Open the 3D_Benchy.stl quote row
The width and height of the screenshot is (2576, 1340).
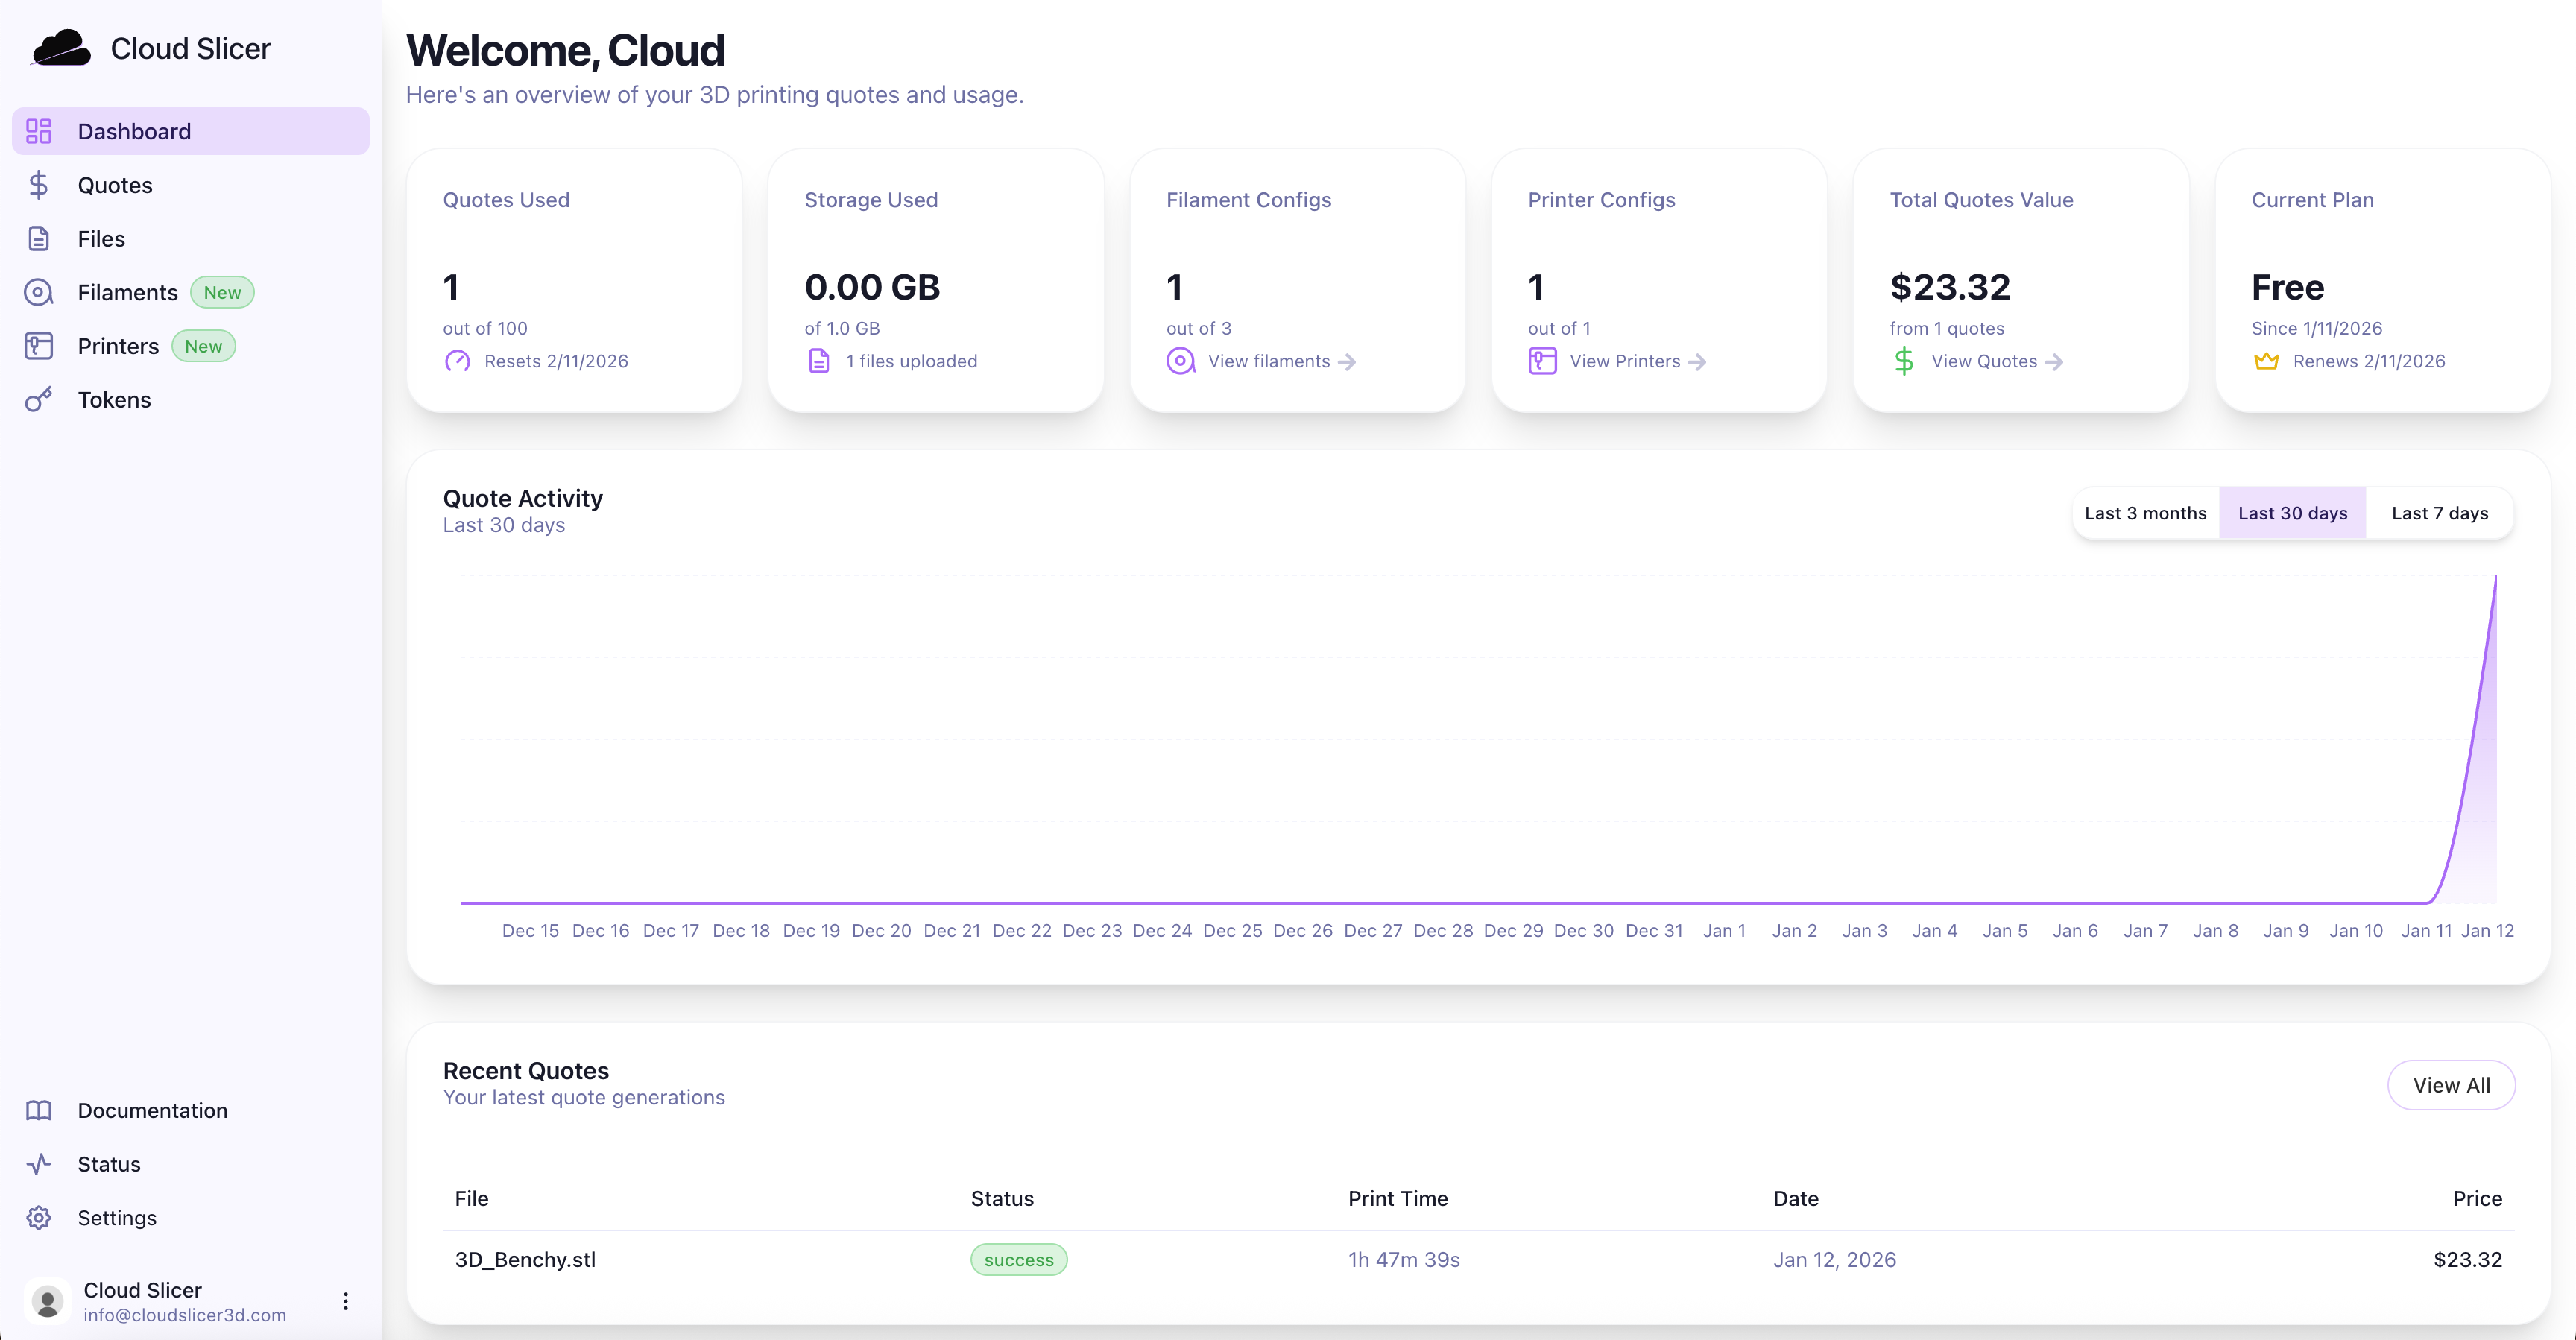point(525,1260)
